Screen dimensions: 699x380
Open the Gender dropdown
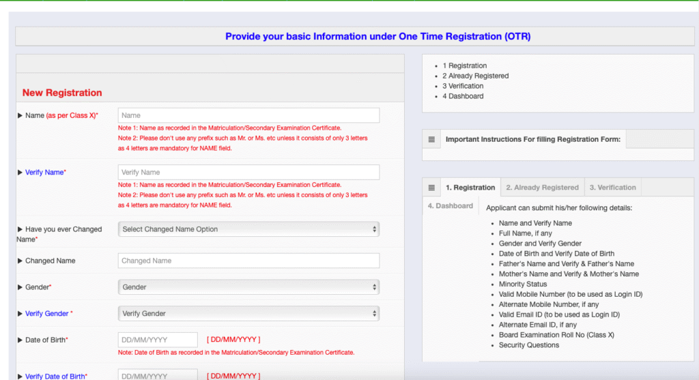[x=248, y=287]
